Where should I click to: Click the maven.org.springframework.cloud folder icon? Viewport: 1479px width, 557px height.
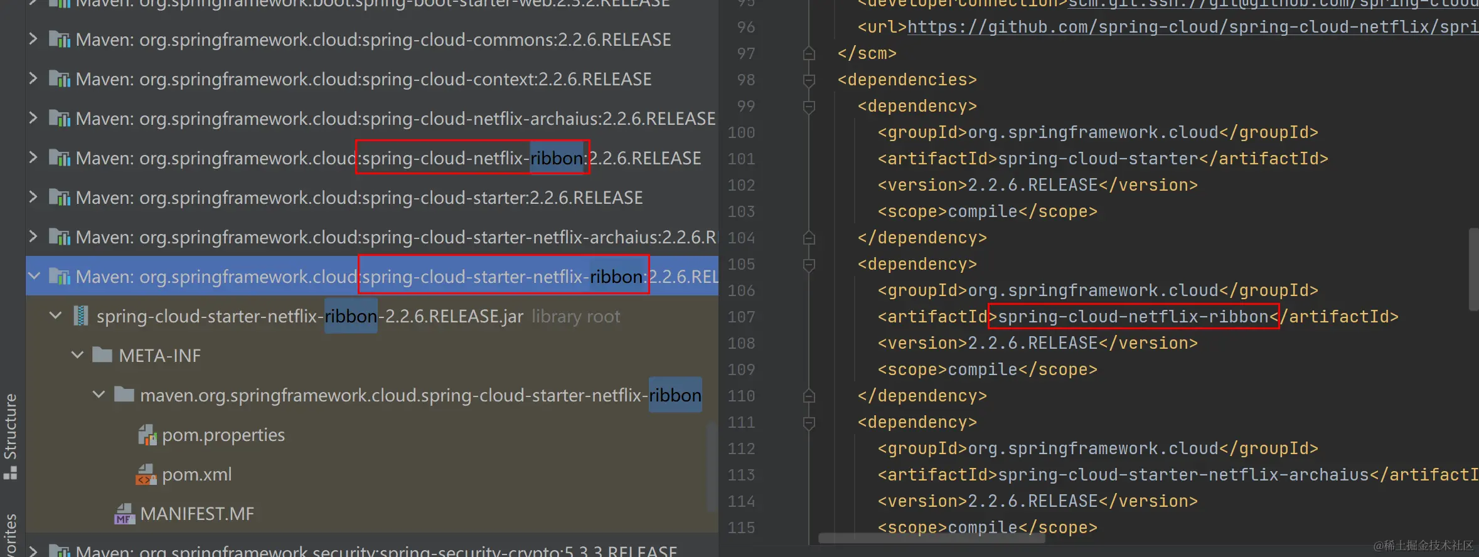pyautogui.click(x=124, y=395)
